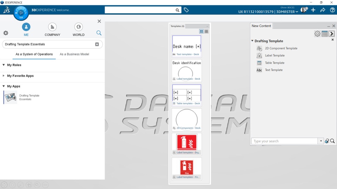Click the search magnifier in top bar

(177, 10)
